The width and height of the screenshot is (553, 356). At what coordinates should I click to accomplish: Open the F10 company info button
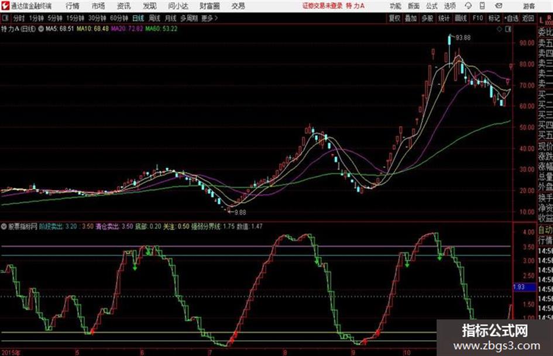(x=478, y=18)
